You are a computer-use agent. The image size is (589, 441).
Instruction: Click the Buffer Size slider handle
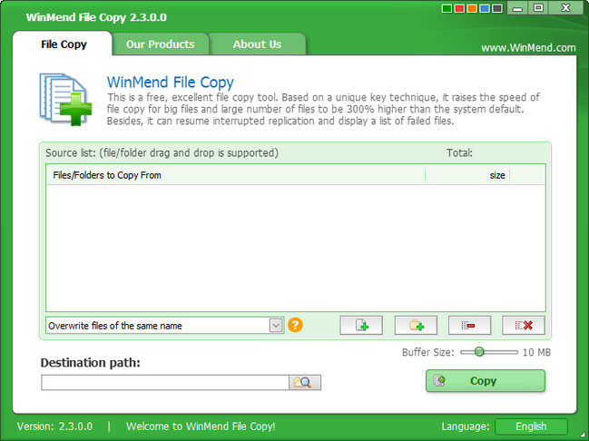click(478, 352)
